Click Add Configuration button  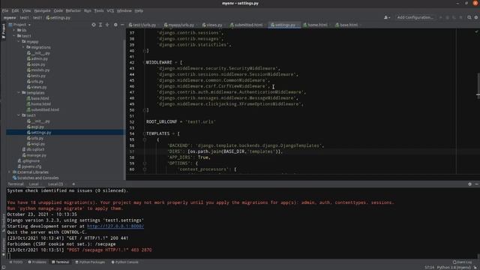[415, 17]
